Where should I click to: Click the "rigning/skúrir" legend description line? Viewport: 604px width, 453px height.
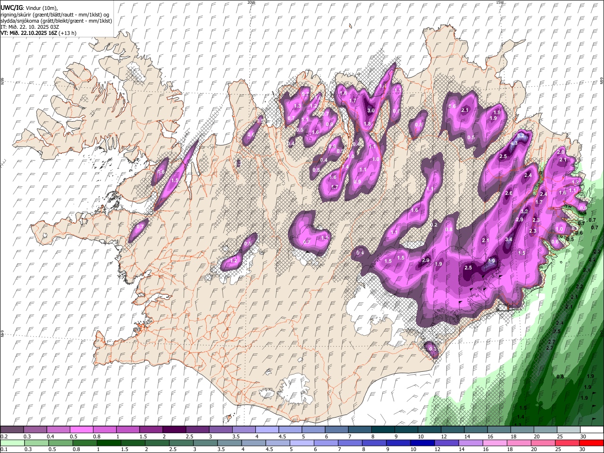[55, 15]
